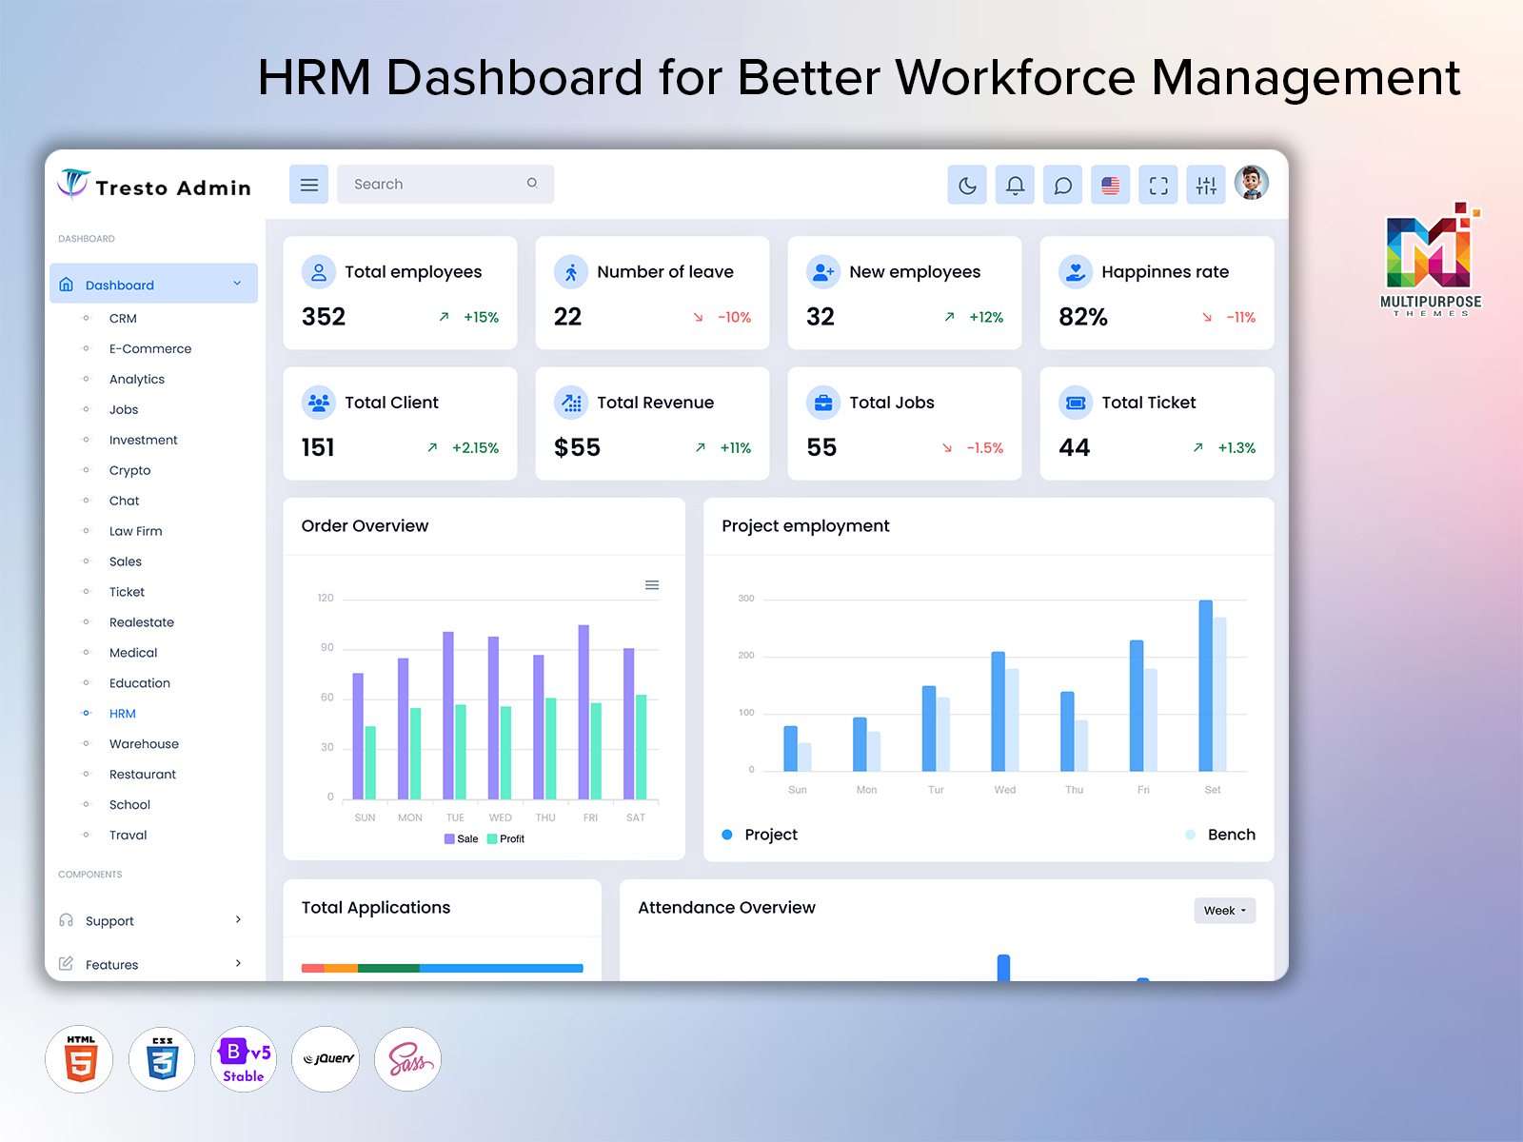The height and width of the screenshot is (1142, 1523).
Task: Click the $55 Total Revenue value
Action: click(578, 448)
